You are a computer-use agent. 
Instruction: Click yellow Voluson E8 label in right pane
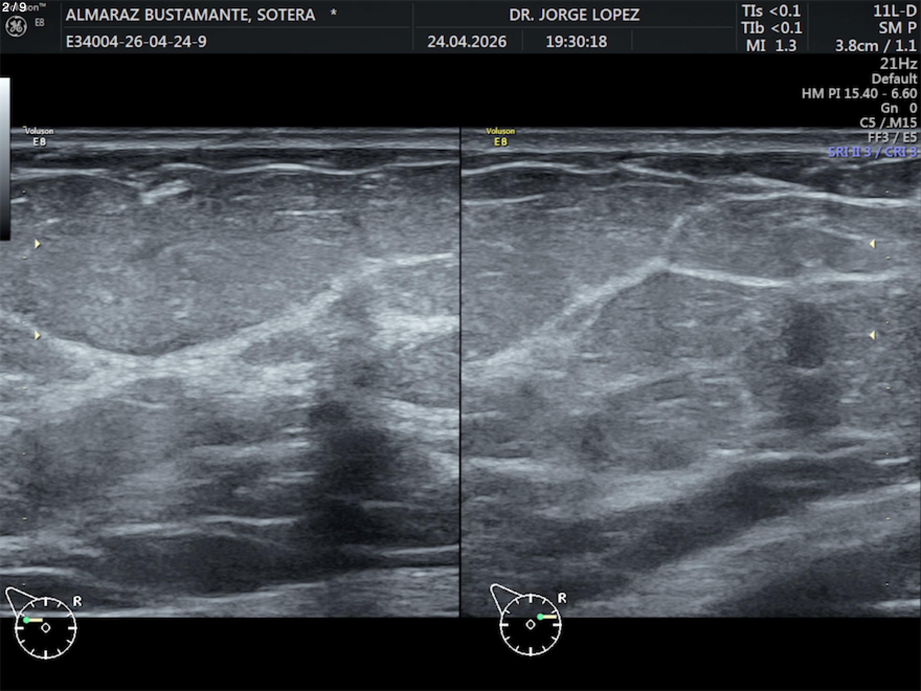tap(500, 137)
